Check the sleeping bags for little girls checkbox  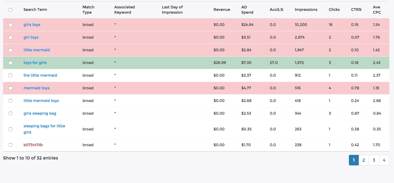pyautogui.click(x=11, y=129)
